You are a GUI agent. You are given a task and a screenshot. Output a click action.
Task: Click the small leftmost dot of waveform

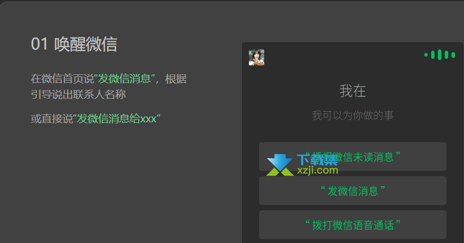click(426, 55)
